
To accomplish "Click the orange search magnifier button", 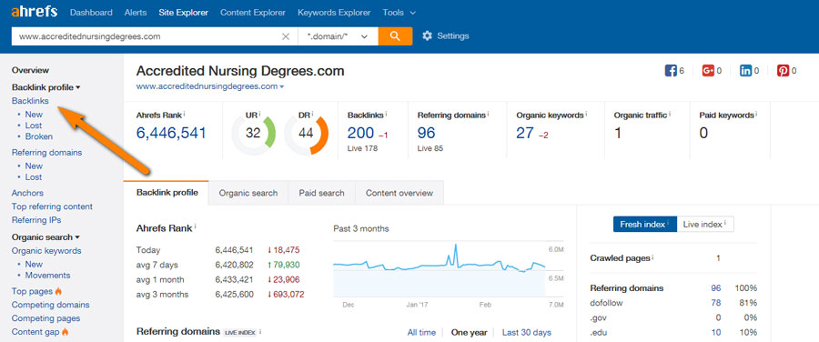I will (x=396, y=36).
